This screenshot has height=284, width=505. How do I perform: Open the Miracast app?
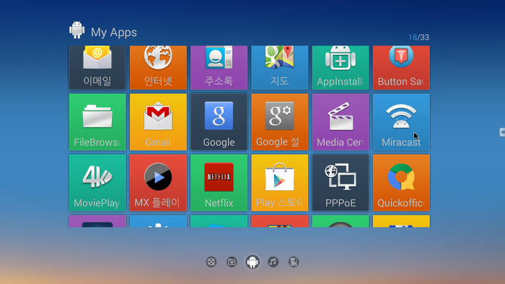401,122
